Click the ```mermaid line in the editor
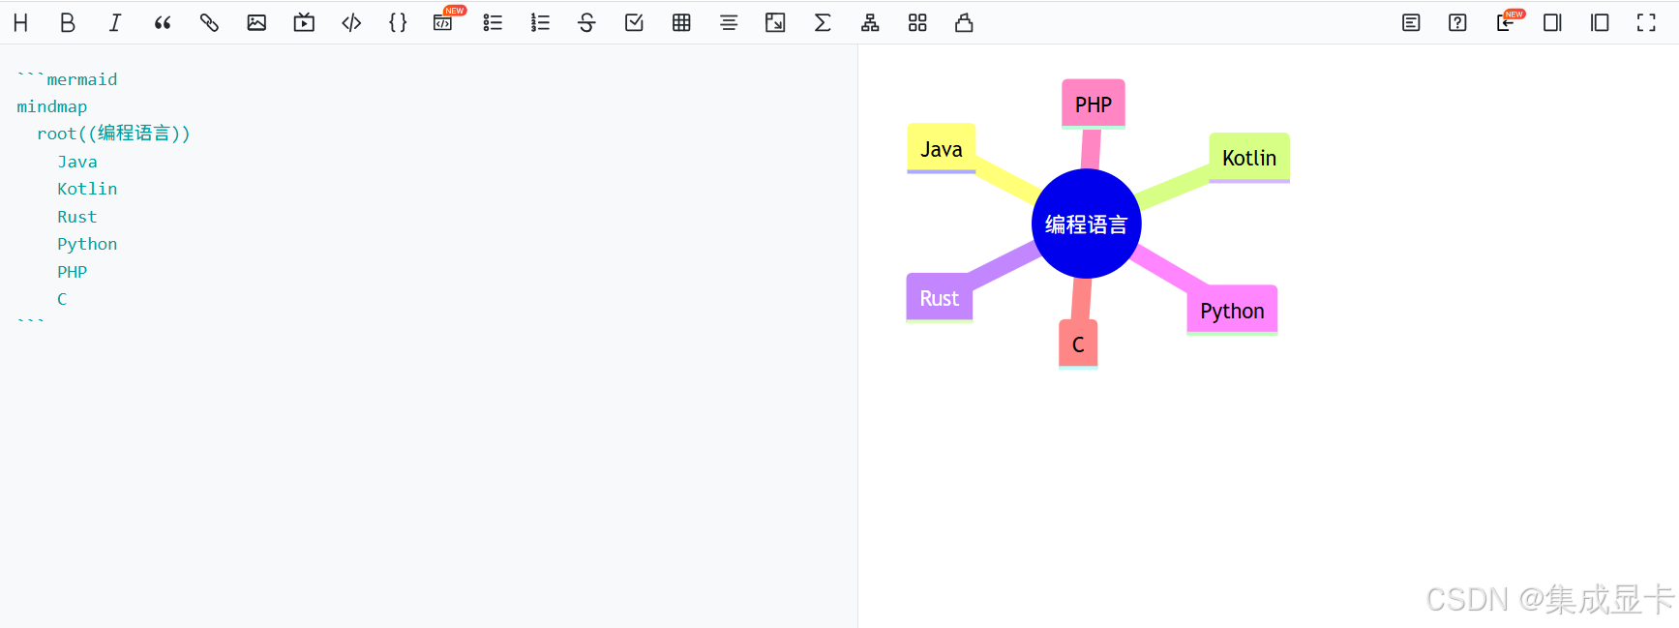1679x628 pixels. click(x=67, y=79)
